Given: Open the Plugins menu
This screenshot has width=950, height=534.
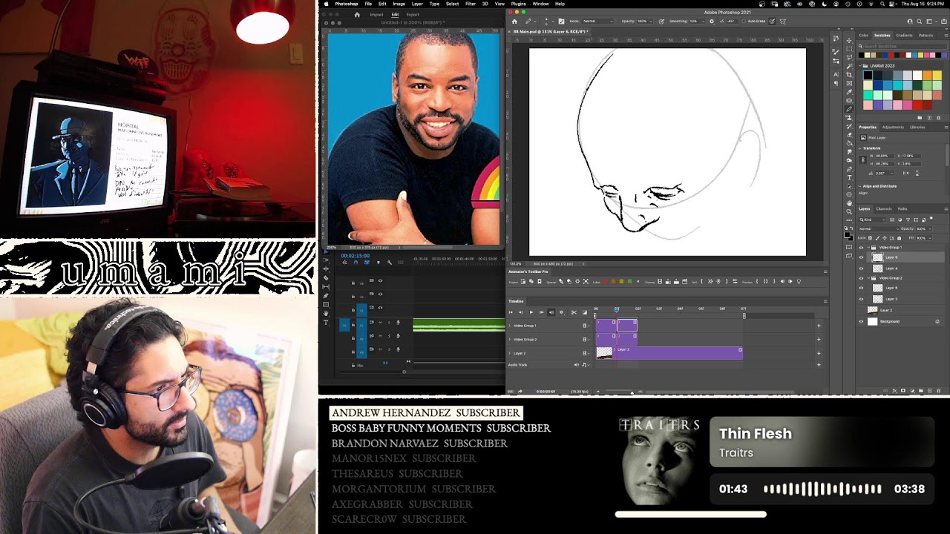Looking at the screenshot, I should click(518, 4).
